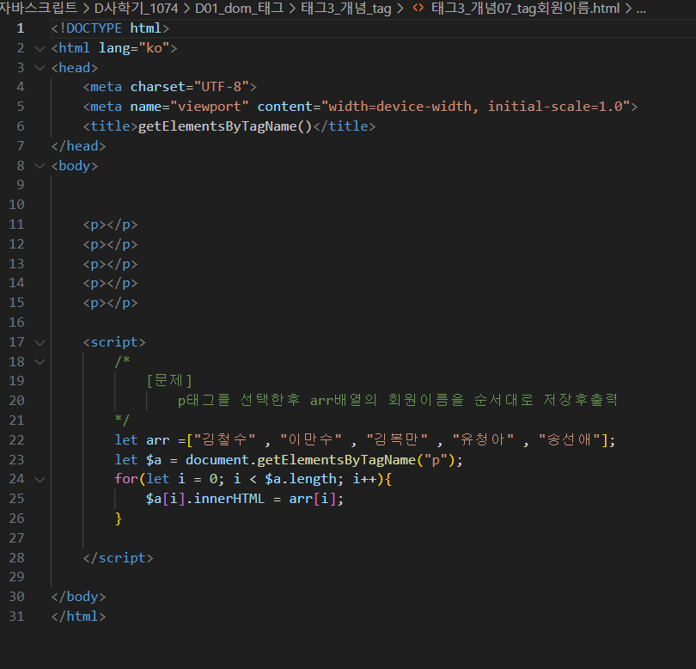Click the viewport meta name value
This screenshot has height=669, width=696.
click(210, 107)
